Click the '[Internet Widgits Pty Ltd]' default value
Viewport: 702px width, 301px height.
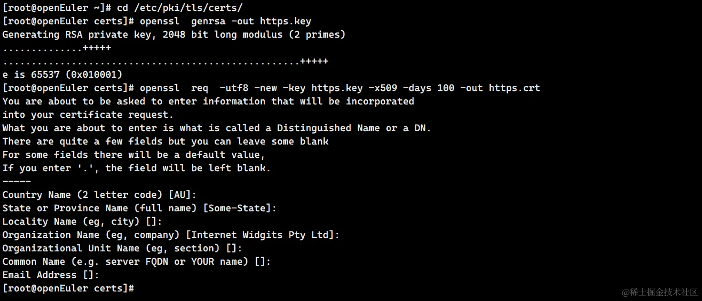[x=262, y=235]
